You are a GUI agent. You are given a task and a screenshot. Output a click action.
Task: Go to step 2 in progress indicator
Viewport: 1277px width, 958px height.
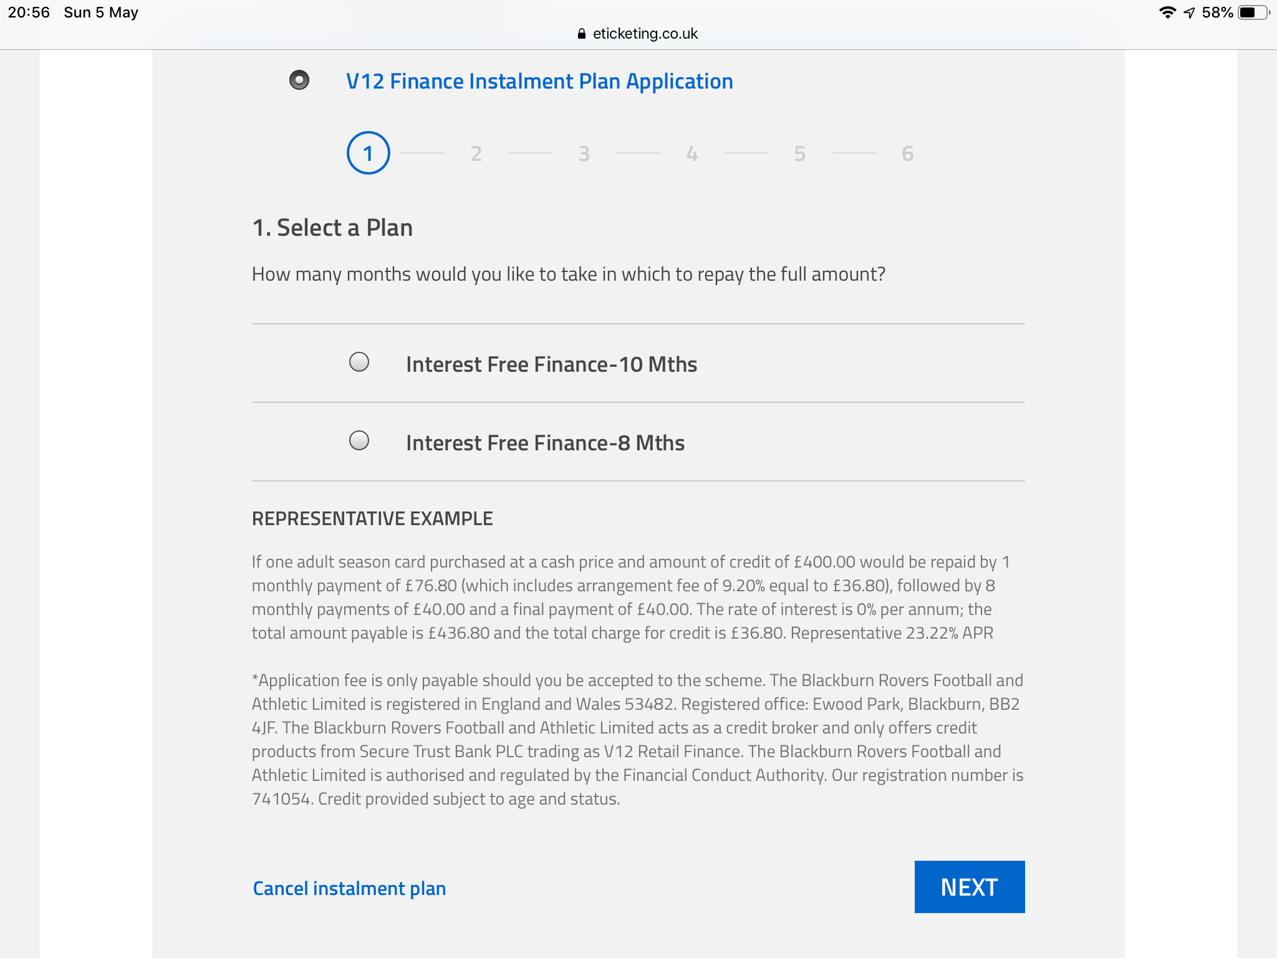476,153
